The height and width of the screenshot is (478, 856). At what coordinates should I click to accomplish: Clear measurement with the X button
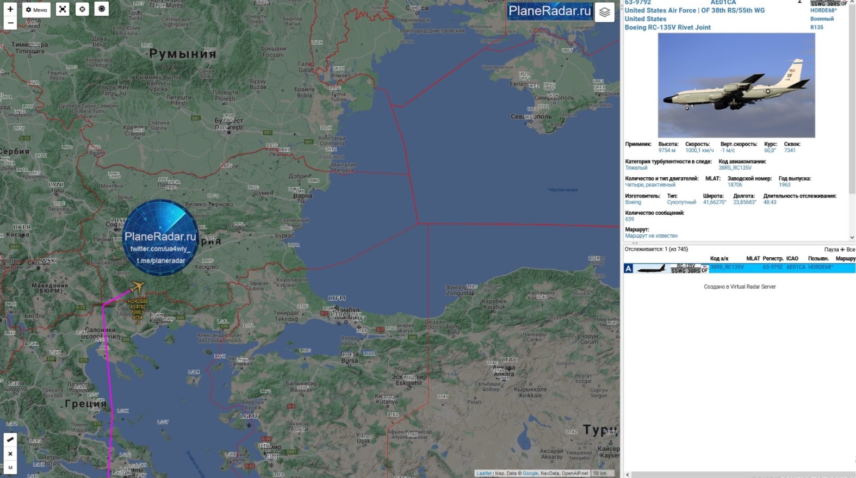click(x=10, y=454)
